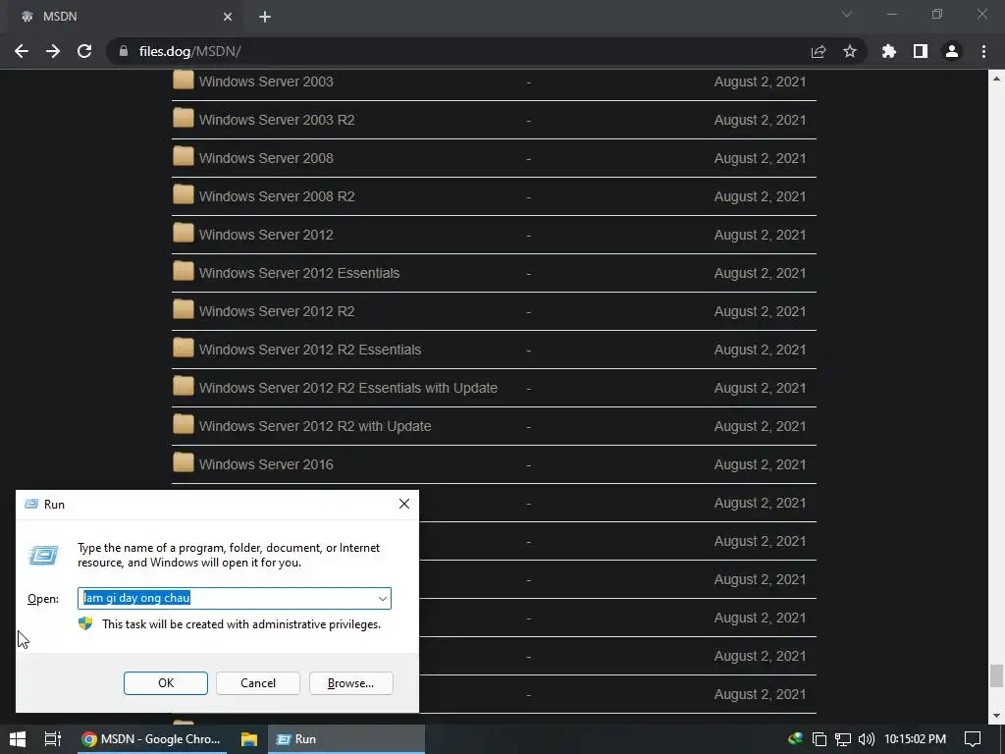Open tab search chevron in Chrome title bar
Viewport: 1005px width, 754px height.
click(x=847, y=14)
